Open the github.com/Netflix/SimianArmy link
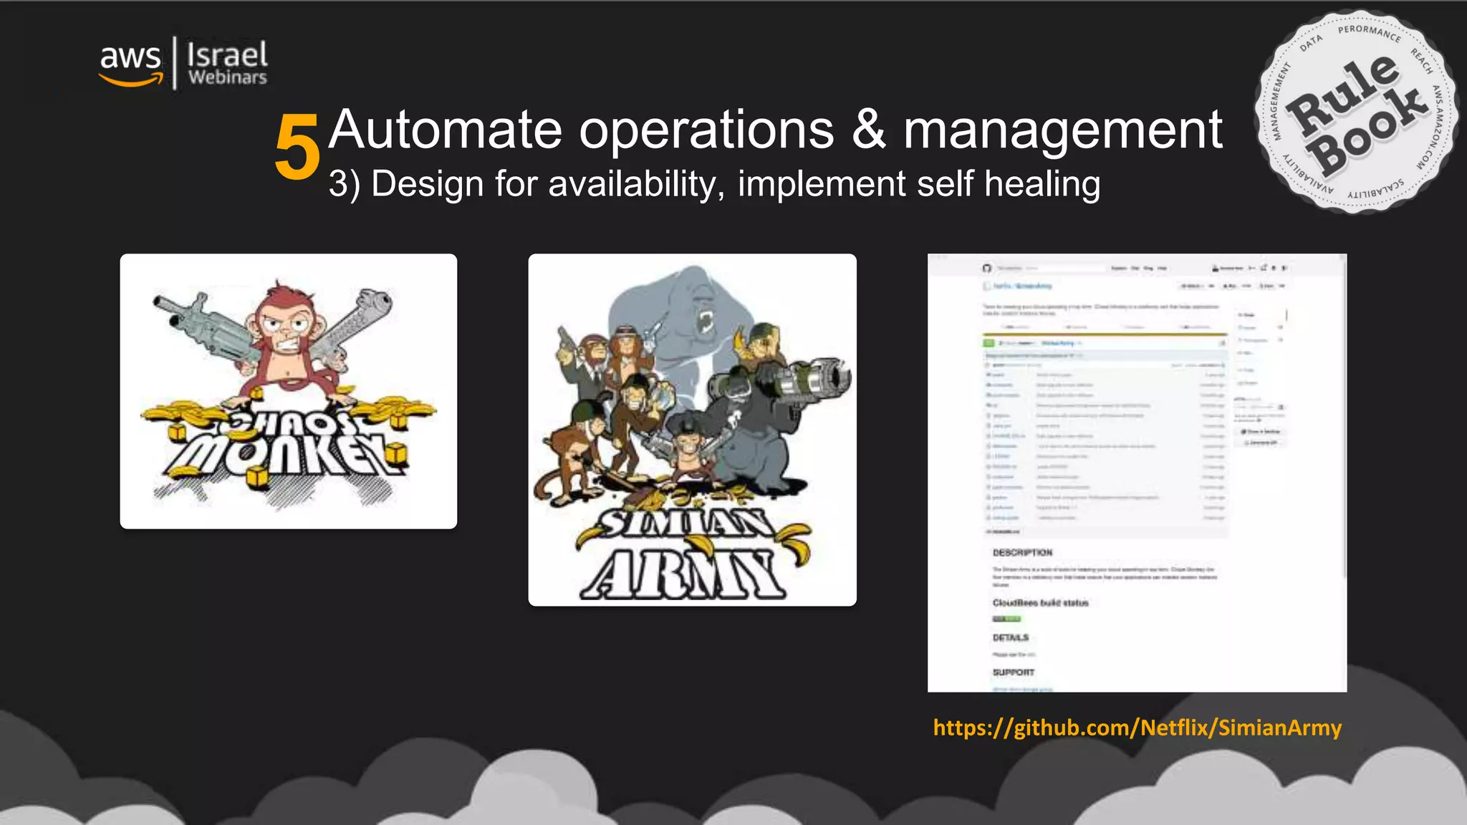 (1137, 728)
